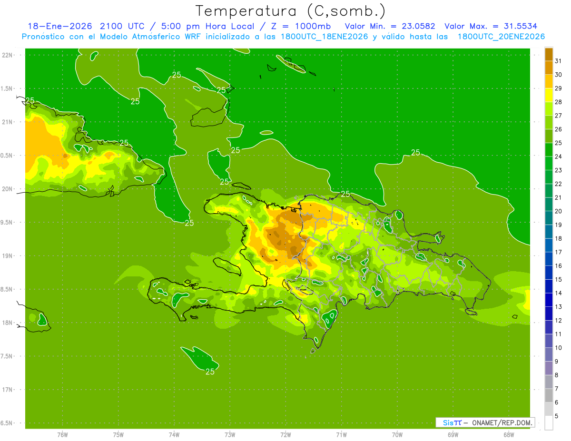The height and width of the screenshot is (441, 571).
Task: Click the '19N' latitude axis label
Action: (x=8, y=256)
